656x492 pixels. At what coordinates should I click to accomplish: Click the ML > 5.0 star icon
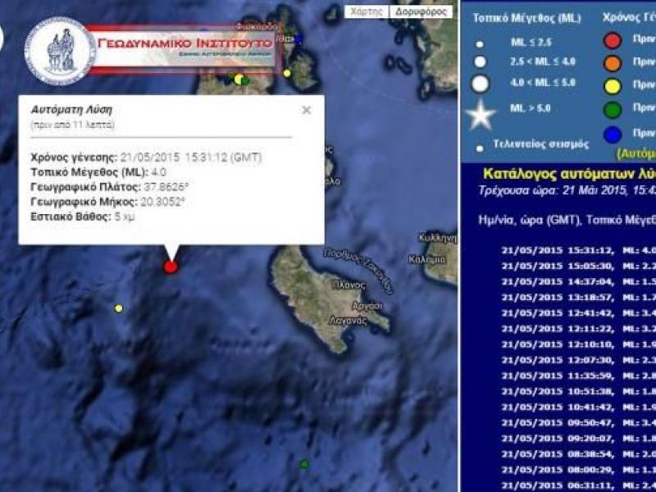pos(481,114)
